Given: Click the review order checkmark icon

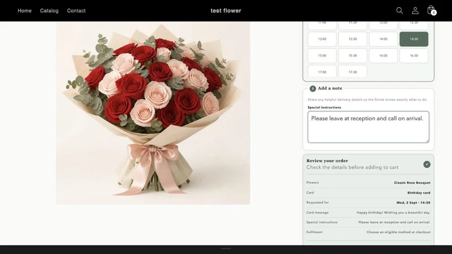Looking at the screenshot, I should click(x=427, y=164).
